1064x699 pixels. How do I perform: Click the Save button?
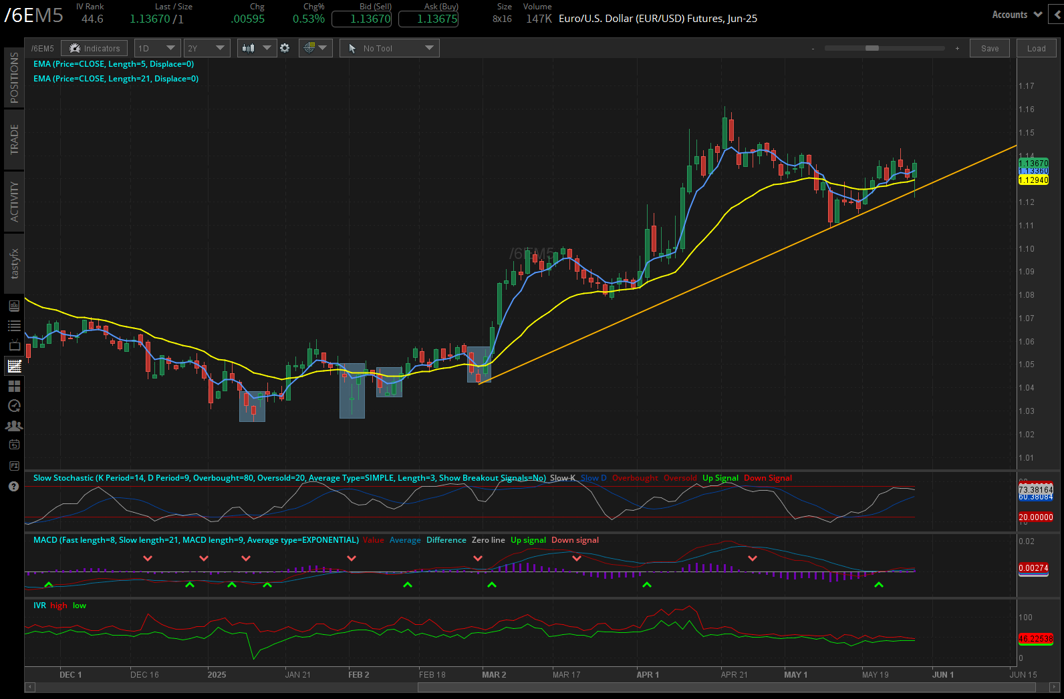click(x=990, y=48)
